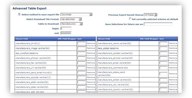Viewport: 192px width, 98px height.
Task: Click the info icon beside save method
Action: pyautogui.click(x=19, y=14)
